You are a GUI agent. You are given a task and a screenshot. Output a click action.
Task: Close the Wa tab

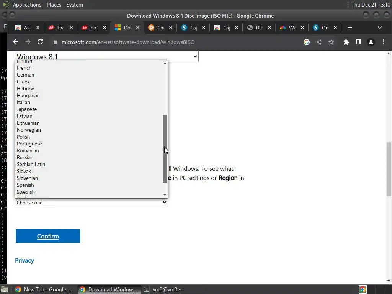(x=302, y=28)
